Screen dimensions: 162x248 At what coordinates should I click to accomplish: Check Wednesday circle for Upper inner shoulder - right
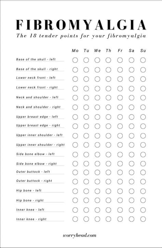pyautogui.click(x=97, y=145)
